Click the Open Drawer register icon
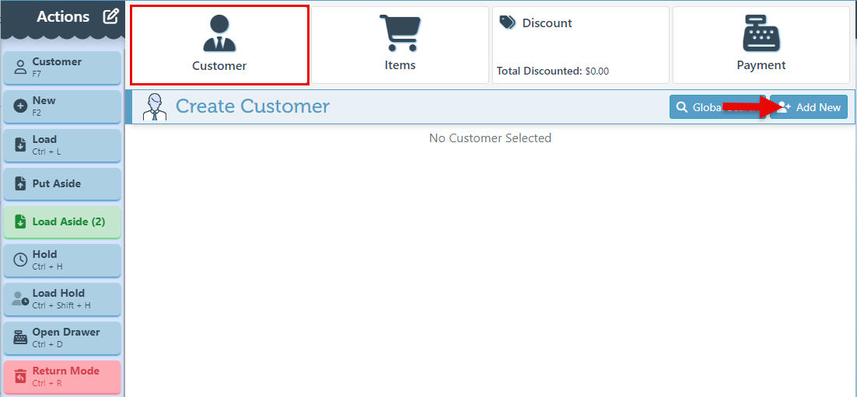Image resolution: width=857 pixels, height=397 pixels. point(21,337)
